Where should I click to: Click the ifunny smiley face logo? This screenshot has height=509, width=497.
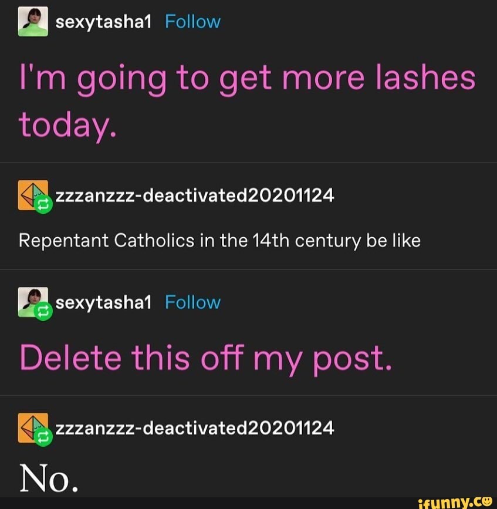[486, 501]
